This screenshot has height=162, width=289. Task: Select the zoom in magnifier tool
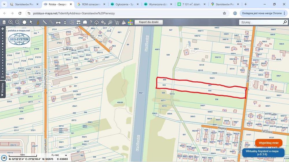click(11, 22)
